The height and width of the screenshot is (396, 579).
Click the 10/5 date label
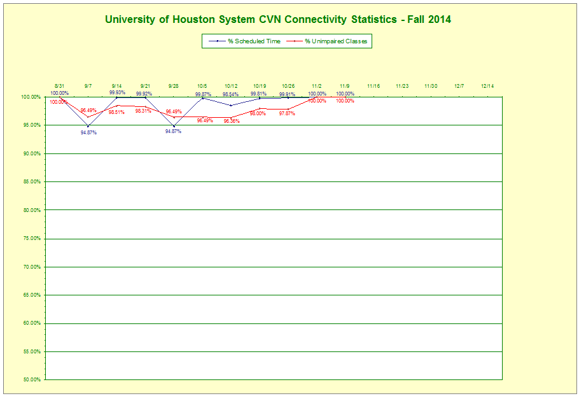coord(202,86)
